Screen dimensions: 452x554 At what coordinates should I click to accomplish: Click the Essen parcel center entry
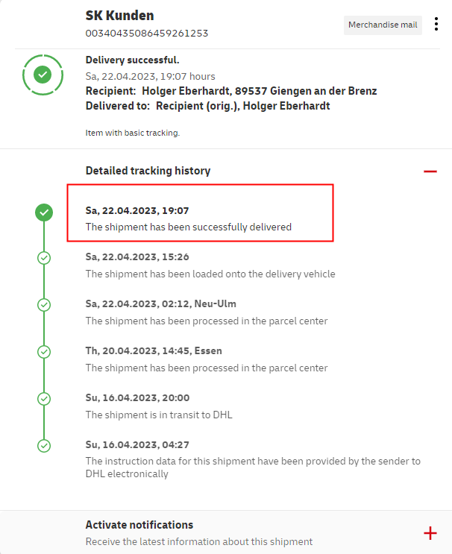(x=207, y=368)
